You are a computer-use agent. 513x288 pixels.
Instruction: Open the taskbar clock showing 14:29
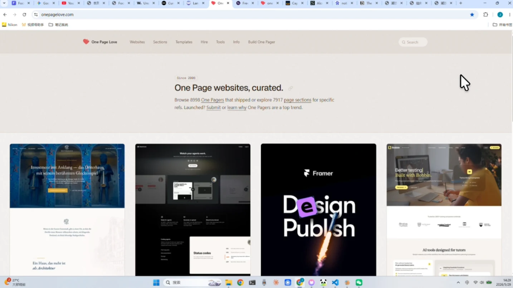(x=504, y=282)
